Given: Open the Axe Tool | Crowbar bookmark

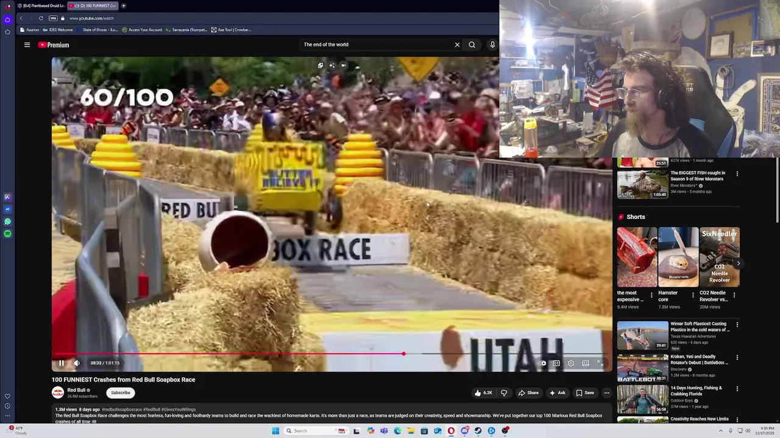Looking at the screenshot, I should pos(231,30).
